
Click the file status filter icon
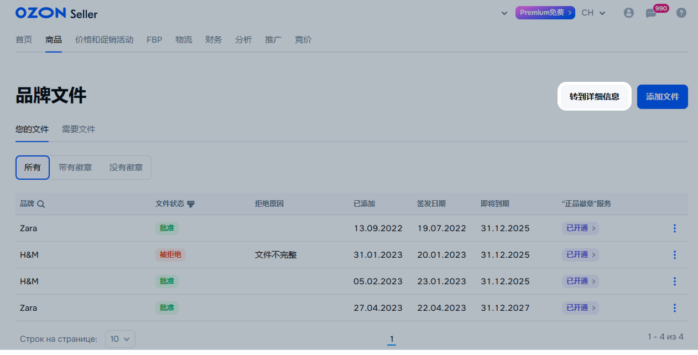click(x=191, y=204)
